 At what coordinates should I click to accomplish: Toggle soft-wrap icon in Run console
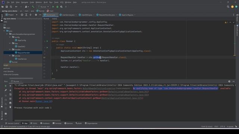pyautogui.click(x=10, y=95)
